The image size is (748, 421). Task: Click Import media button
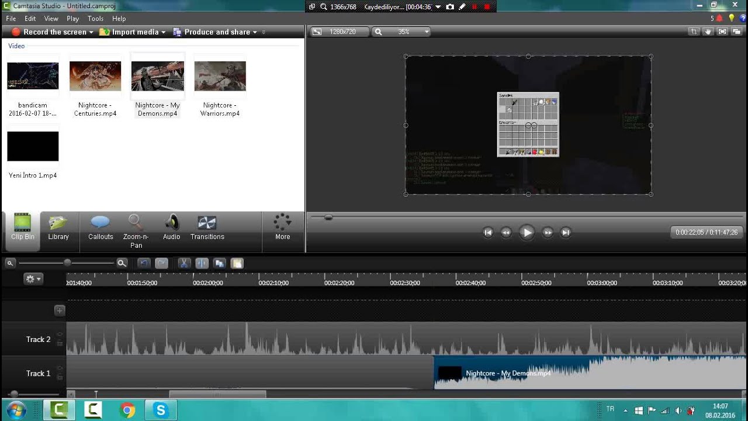(129, 32)
